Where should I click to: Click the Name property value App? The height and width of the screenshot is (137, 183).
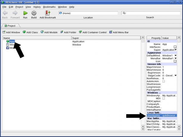point(165,44)
